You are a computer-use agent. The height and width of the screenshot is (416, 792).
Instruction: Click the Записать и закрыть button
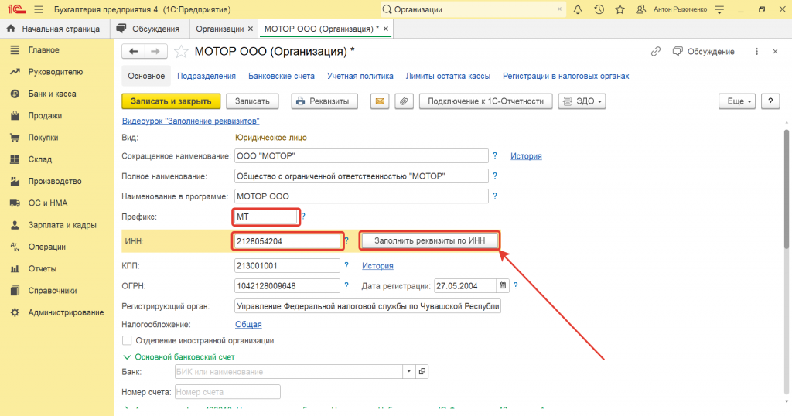(x=171, y=101)
